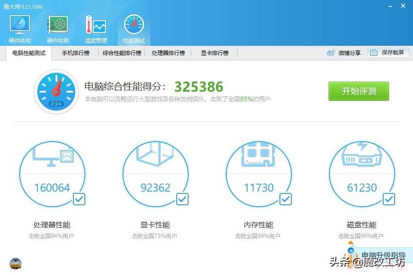The width and height of the screenshot is (413, 275).
Task: Open the 硬件体检 hardware checkup section
Action: tap(20, 29)
